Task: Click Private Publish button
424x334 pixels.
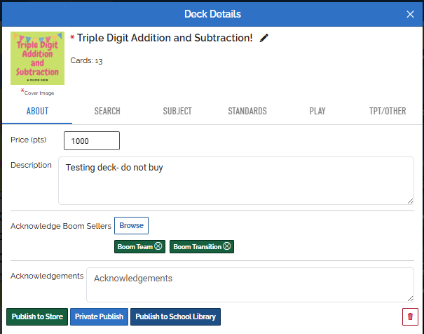Action: pyautogui.click(x=99, y=316)
